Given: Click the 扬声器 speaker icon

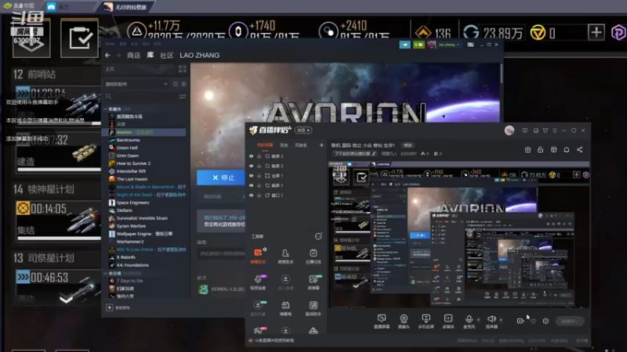Looking at the screenshot, I should (x=491, y=318).
